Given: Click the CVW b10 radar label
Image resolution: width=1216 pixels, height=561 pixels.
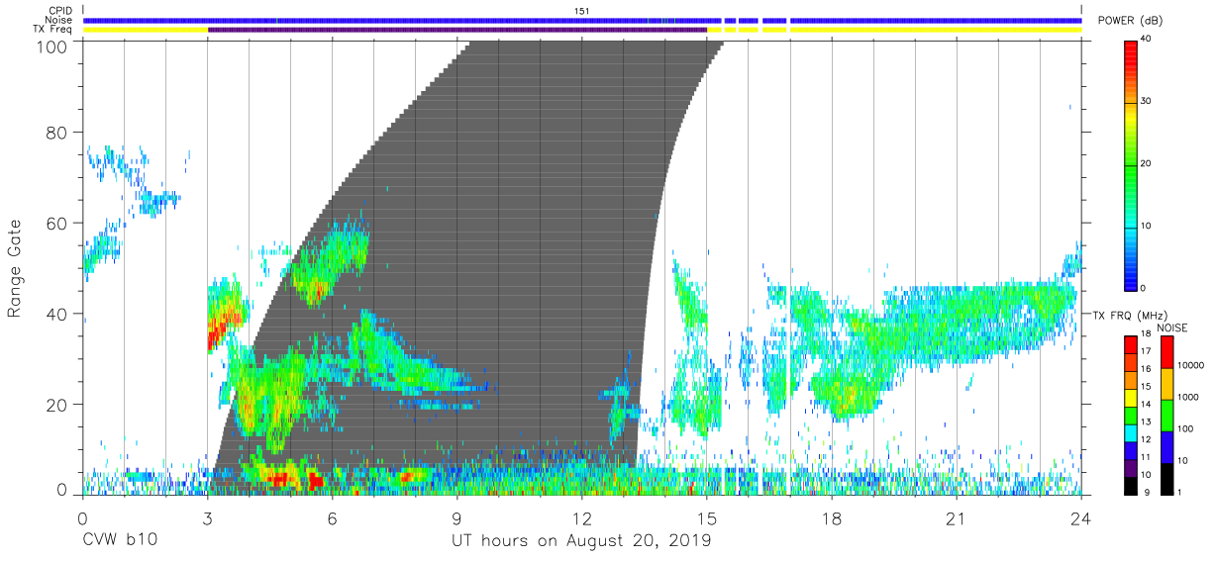Looking at the screenshot, I should pos(119,541).
